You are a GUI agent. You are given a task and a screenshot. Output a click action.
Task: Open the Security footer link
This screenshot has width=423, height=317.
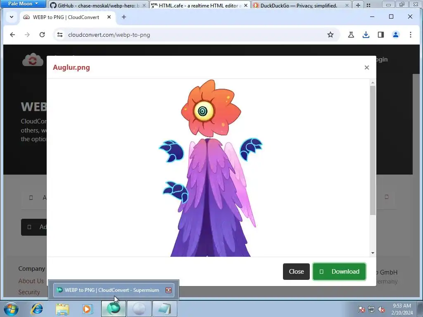pos(29,292)
